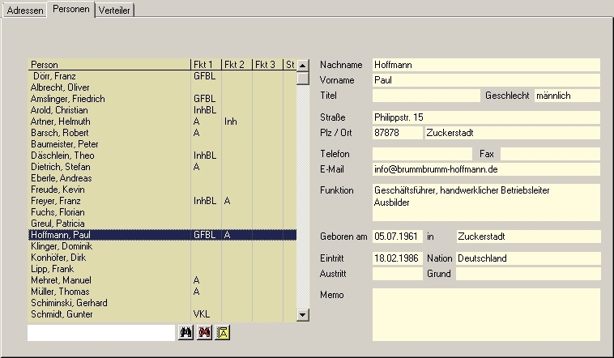Click the binoculars search icon
614x358 pixels.
185,332
